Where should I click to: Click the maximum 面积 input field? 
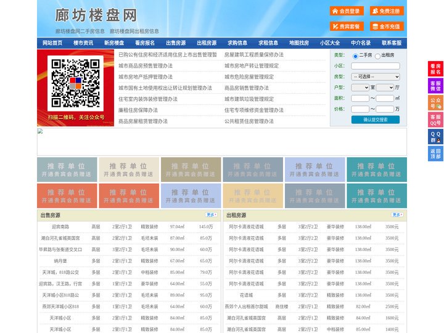[385, 98]
